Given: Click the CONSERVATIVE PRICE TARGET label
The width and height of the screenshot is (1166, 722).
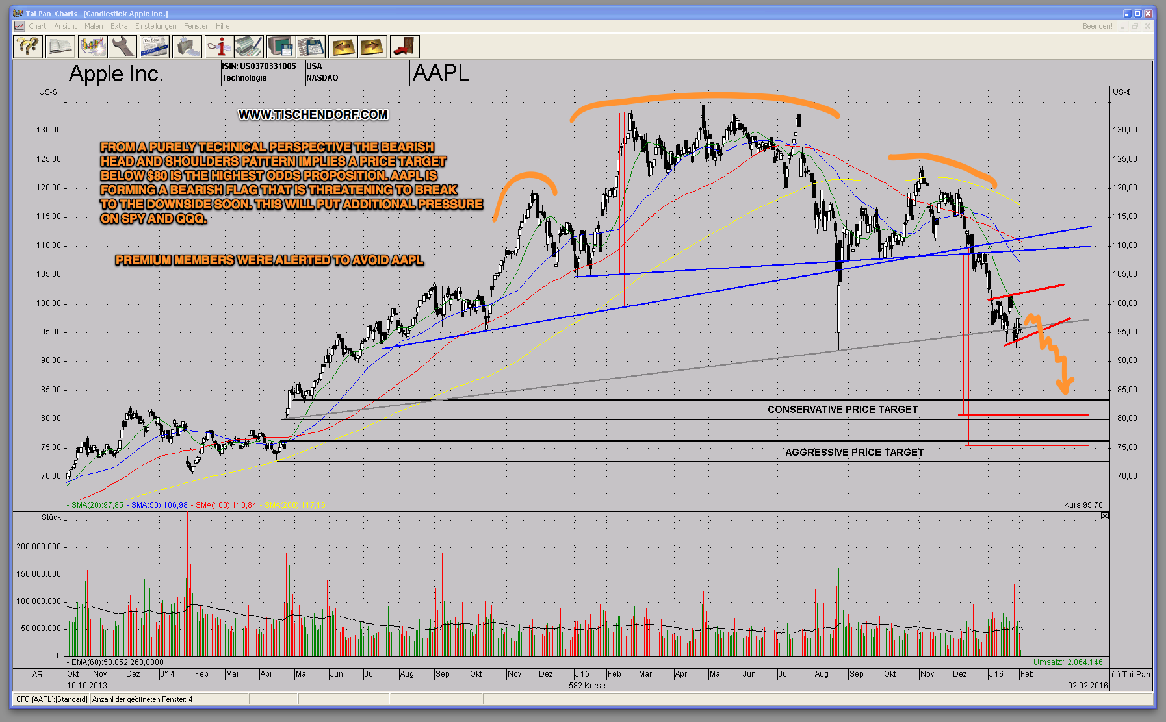Looking at the screenshot, I should click(x=842, y=410).
